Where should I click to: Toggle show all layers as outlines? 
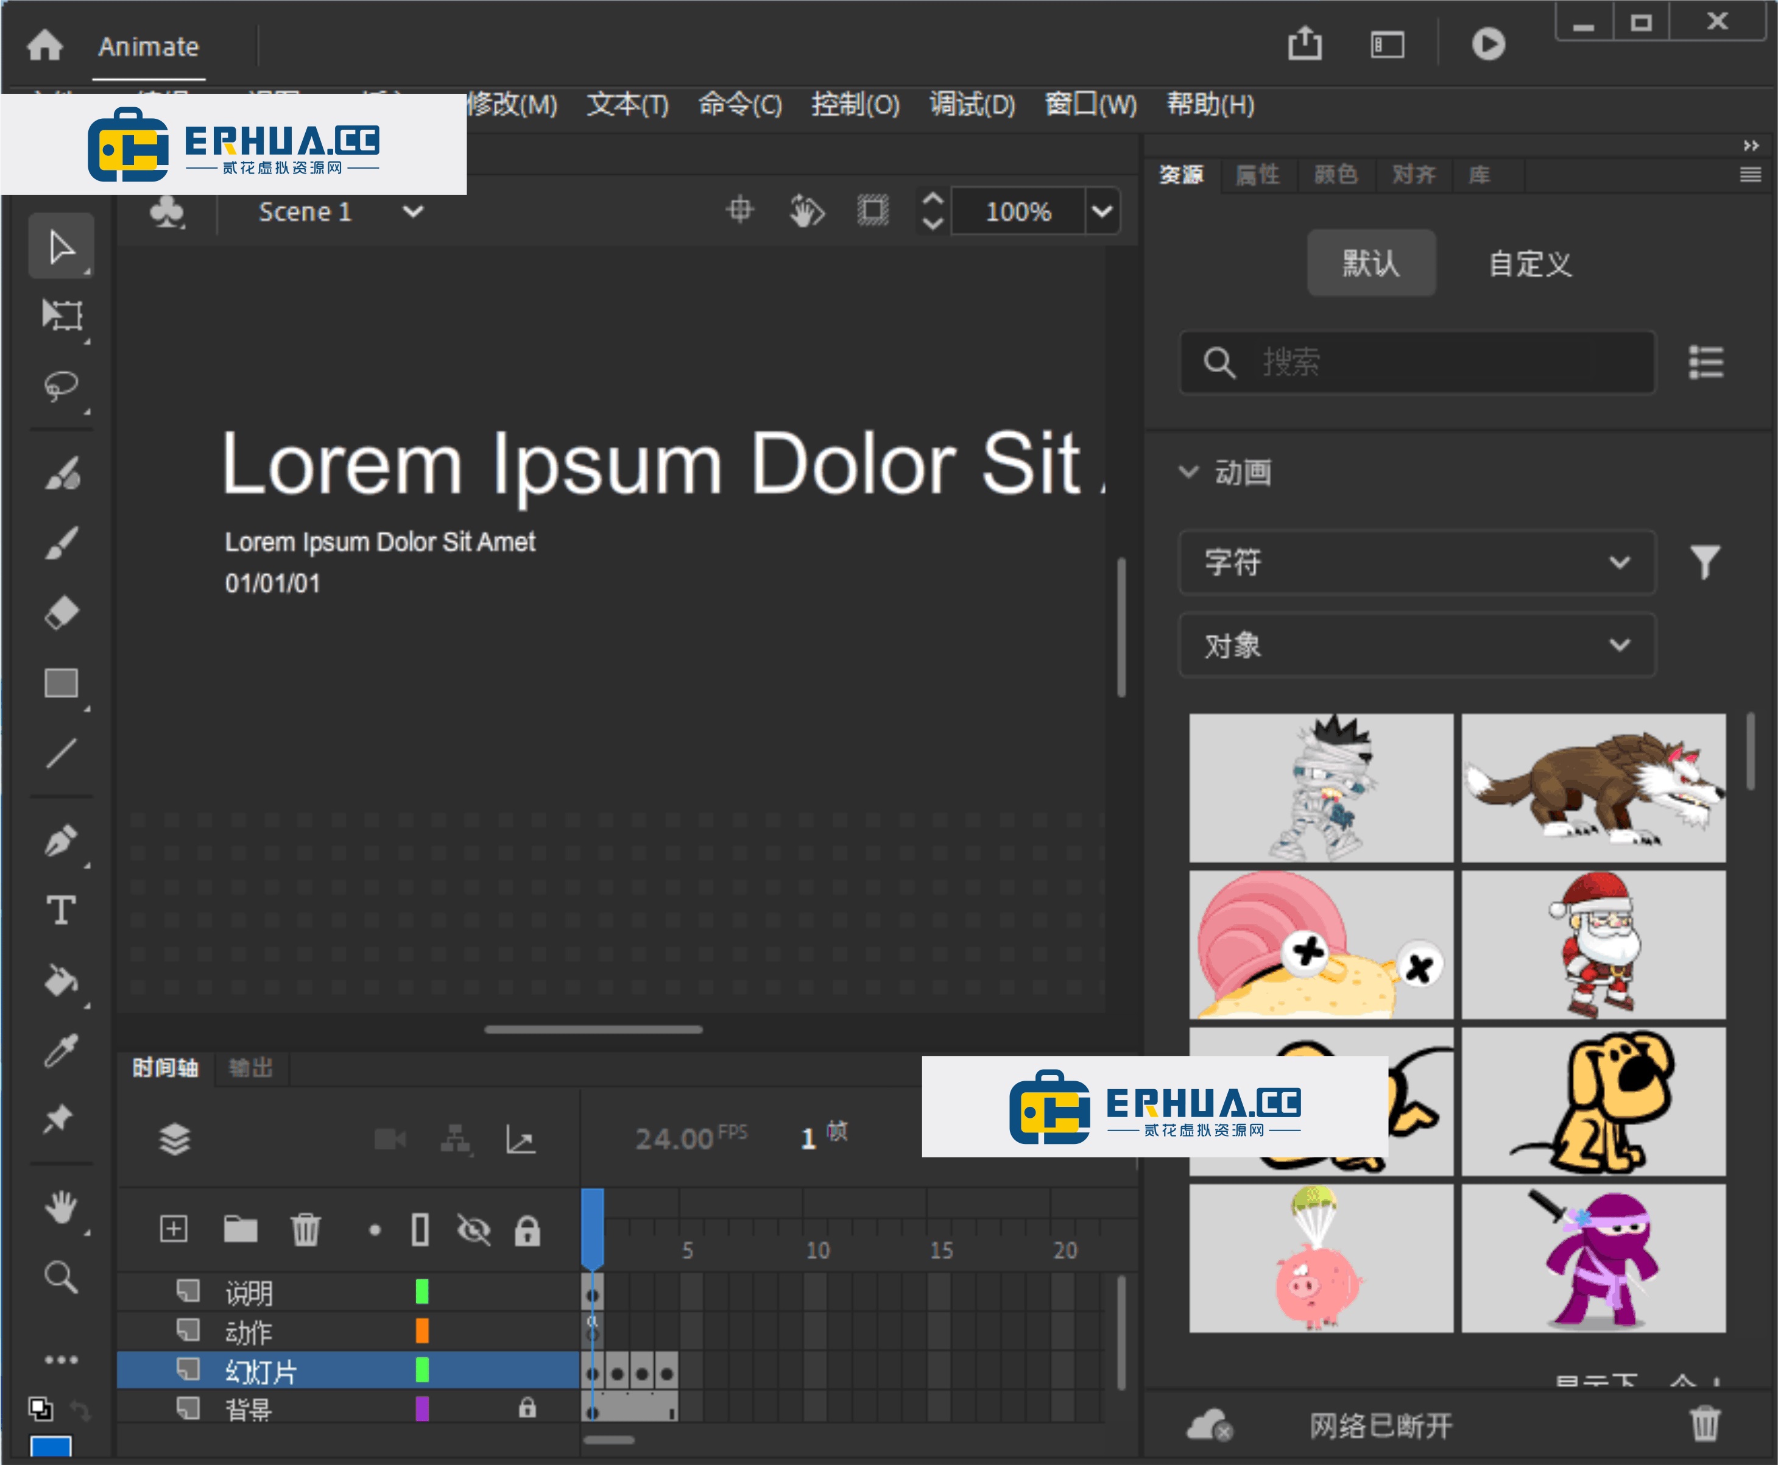coord(420,1229)
